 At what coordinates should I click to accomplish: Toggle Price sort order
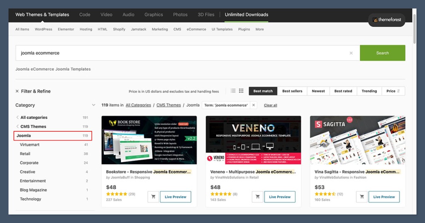pos(393,91)
